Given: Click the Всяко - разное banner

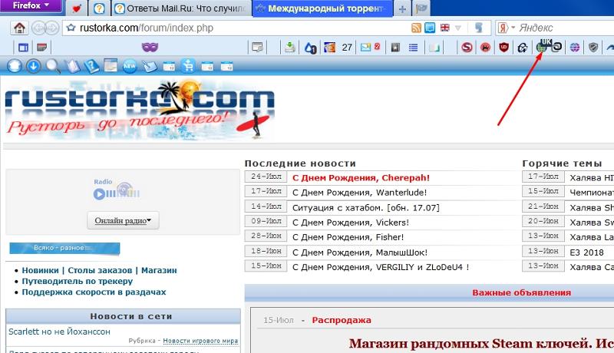Looking at the screenshot, I should (64, 248).
